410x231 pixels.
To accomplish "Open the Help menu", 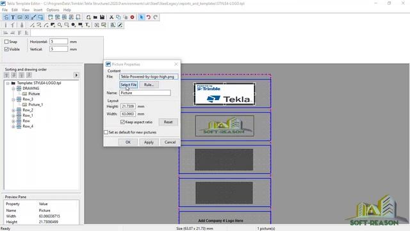I will coord(67,10).
